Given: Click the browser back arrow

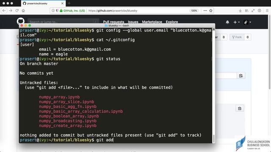Looking at the screenshot, I should click(4, 11).
